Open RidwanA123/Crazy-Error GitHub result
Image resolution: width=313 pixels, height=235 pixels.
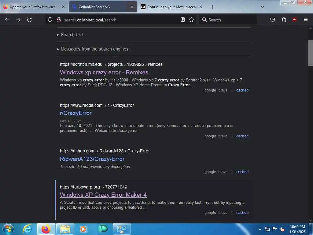coord(92,159)
